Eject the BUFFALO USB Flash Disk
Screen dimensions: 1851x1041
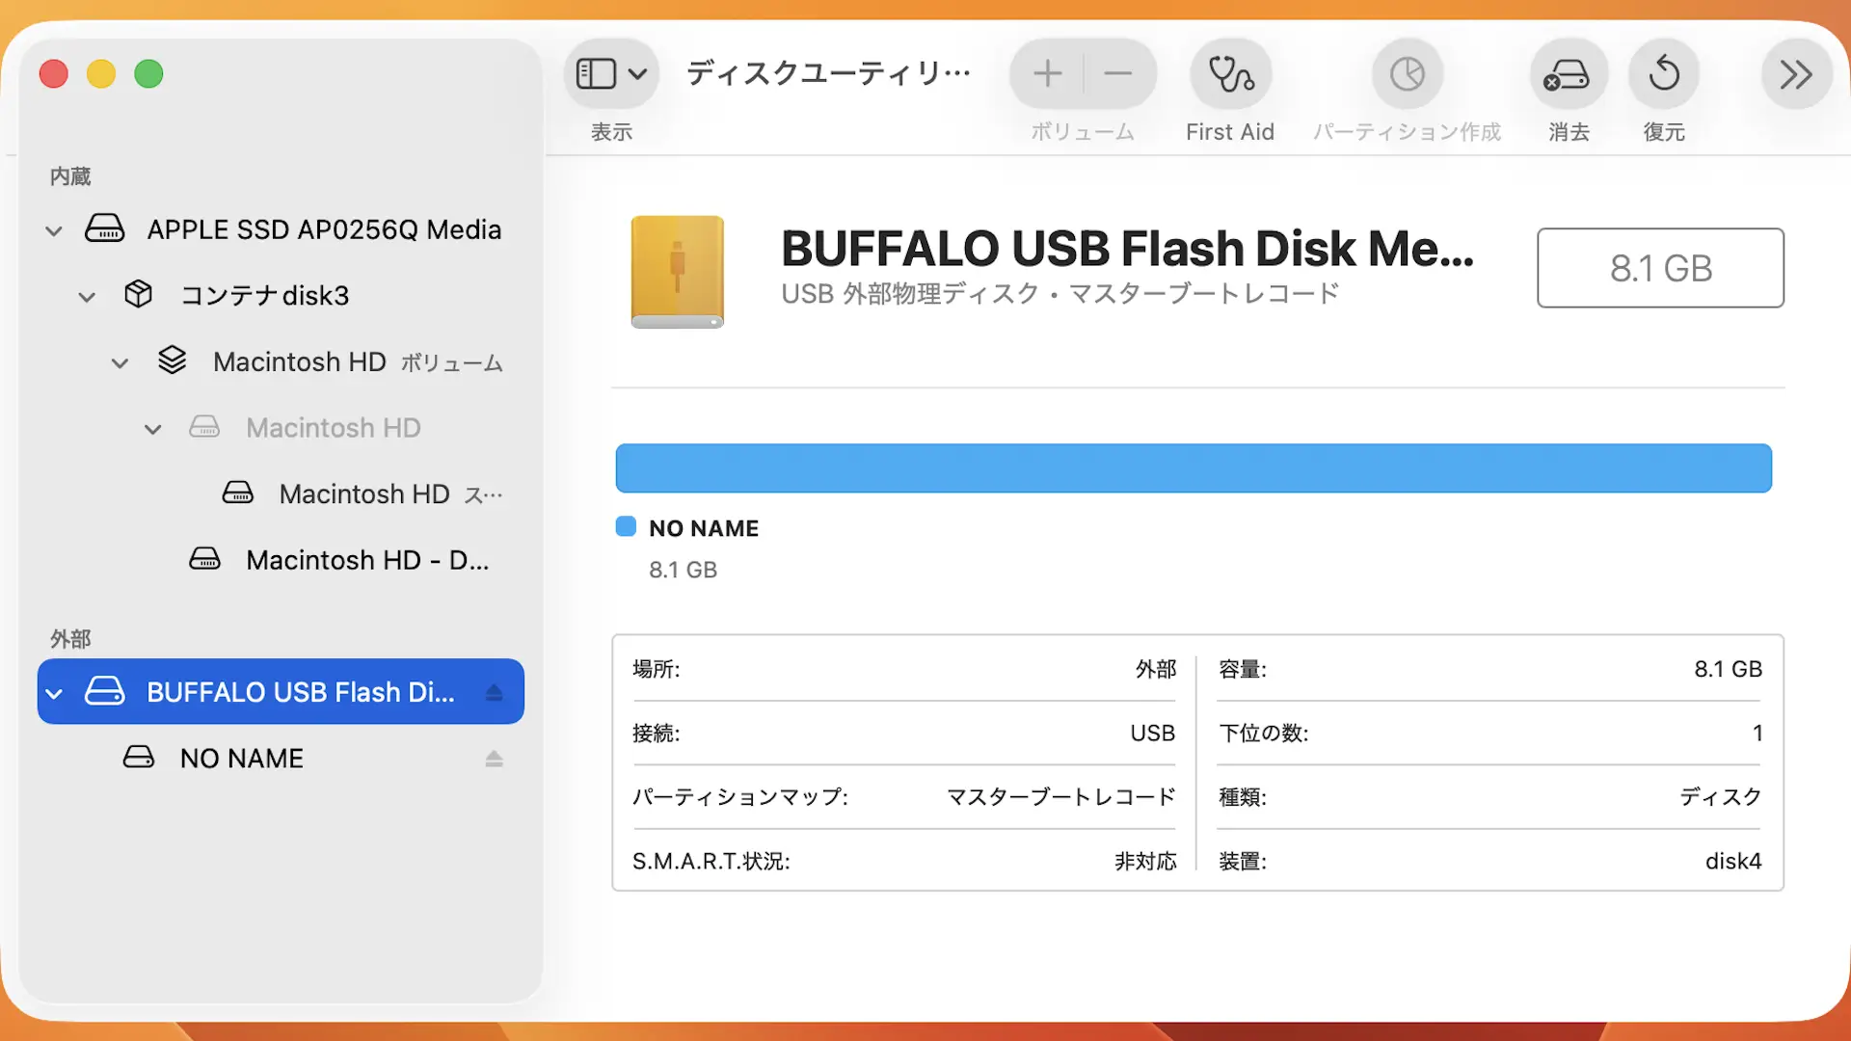(494, 692)
